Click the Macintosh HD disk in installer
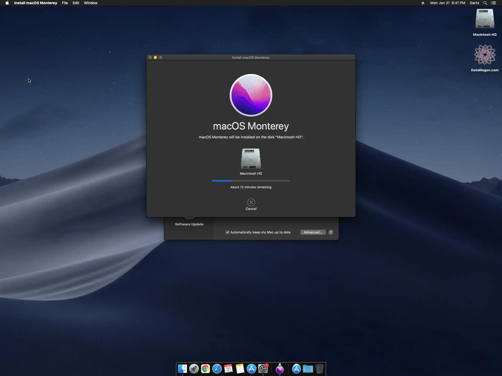Image resolution: width=502 pixels, height=376 pixels. tap(251, 159)
